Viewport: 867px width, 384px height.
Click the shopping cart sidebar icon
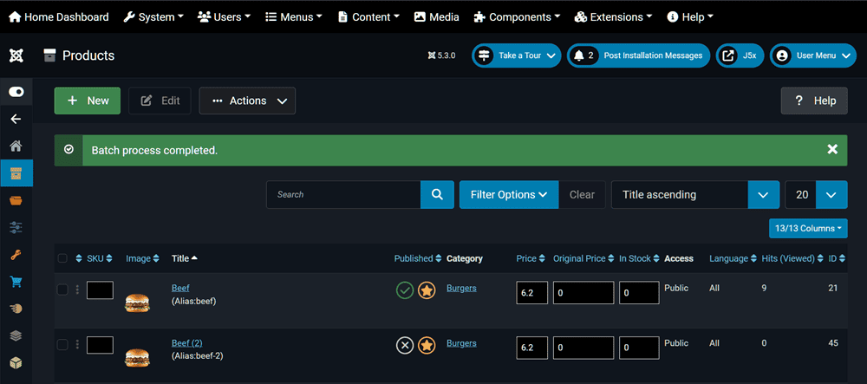[16, 282]
